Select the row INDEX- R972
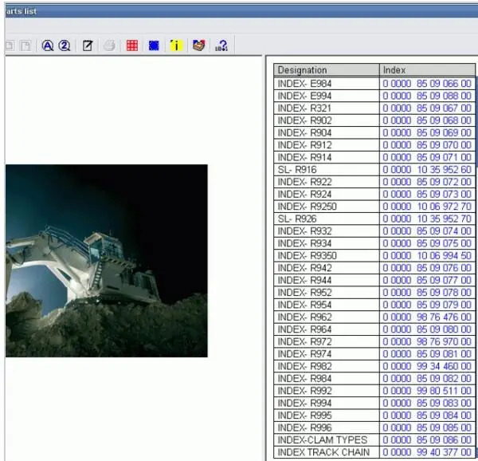Screen dimensions: 478x461 coord(374,341)
